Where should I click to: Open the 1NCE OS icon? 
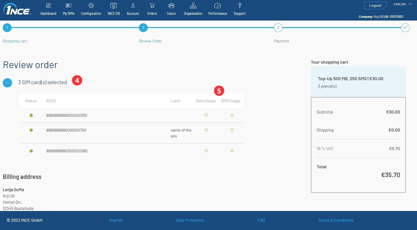114,6
